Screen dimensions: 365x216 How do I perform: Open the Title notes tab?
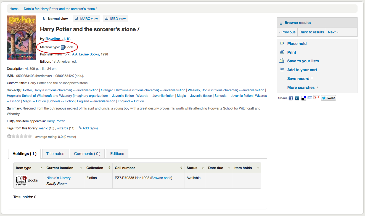coord(55,154)
